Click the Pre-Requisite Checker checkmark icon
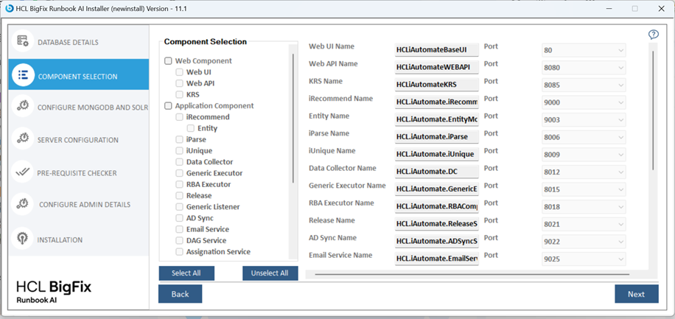 23,172
